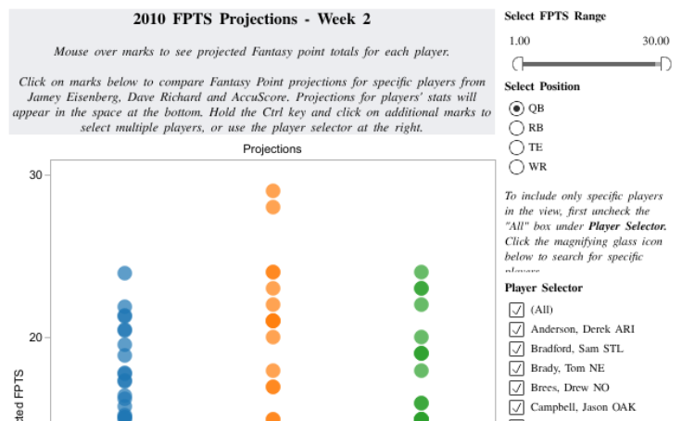Click the left FPTS range slider handle
The width and height of the screenshot is (682, 421).
click(517, 64)
